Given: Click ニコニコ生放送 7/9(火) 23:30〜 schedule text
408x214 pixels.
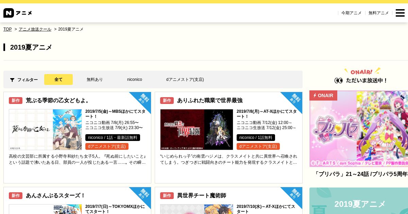Looking at the screenshot, I should [x=114, y=128].
